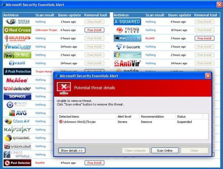Screen dimensions: 223x169
Task: Select the Unknown Win32/Trojan row
Action: point(133,122)
